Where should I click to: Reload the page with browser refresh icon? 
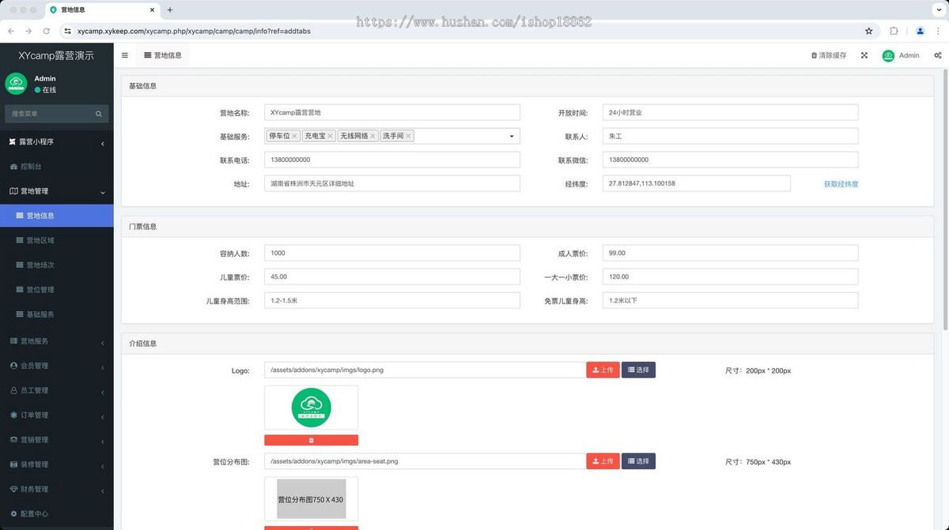47,31
